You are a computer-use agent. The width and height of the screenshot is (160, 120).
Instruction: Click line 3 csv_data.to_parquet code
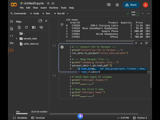[100, 53]
